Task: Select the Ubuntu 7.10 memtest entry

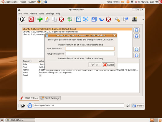Action: click(x=34, y=34)
